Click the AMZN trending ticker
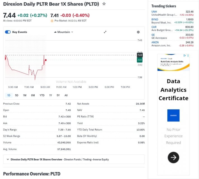This screenshot has height=179, width=199. point(155,42)
